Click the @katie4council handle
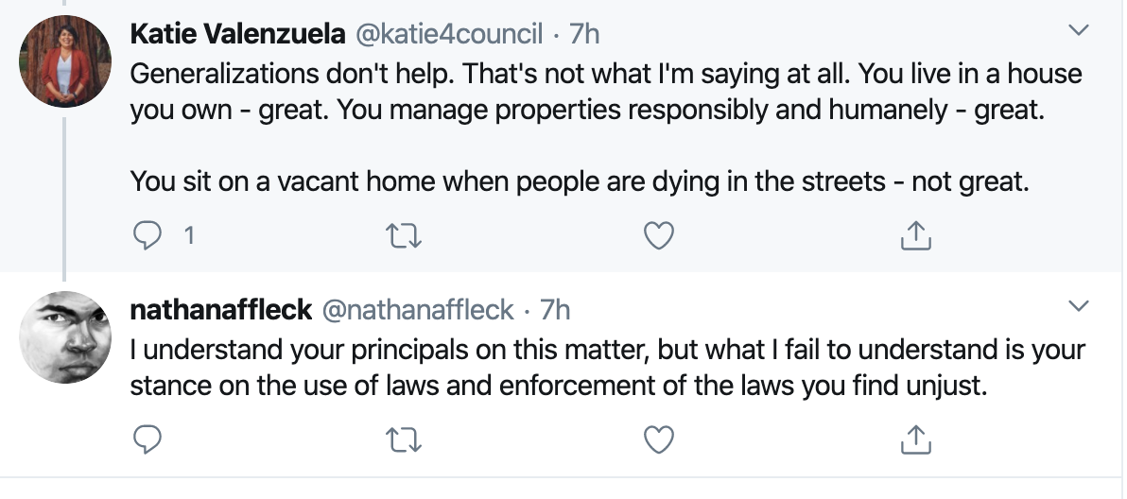The height and width of the screenshot is (499, 1127). pyautogui.click(x=448, y=35)
